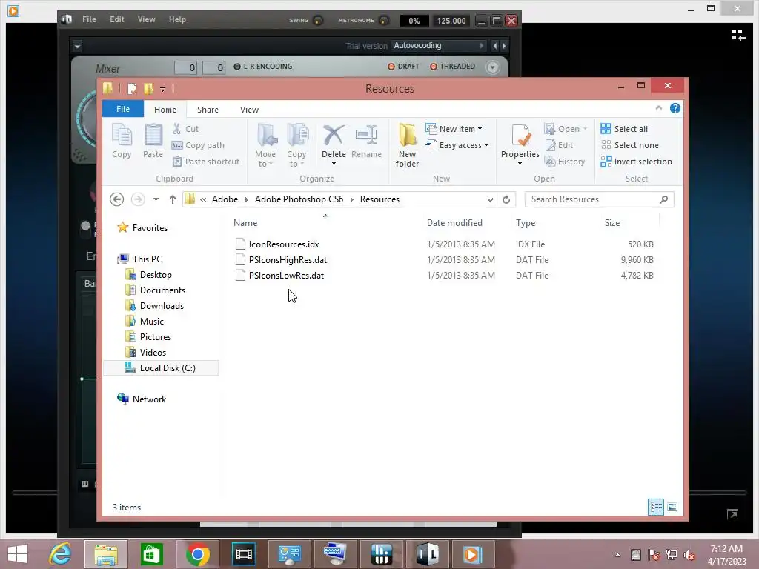Open the Help menu in the audio app
759x569 pixels.
(x=177, y=19)
